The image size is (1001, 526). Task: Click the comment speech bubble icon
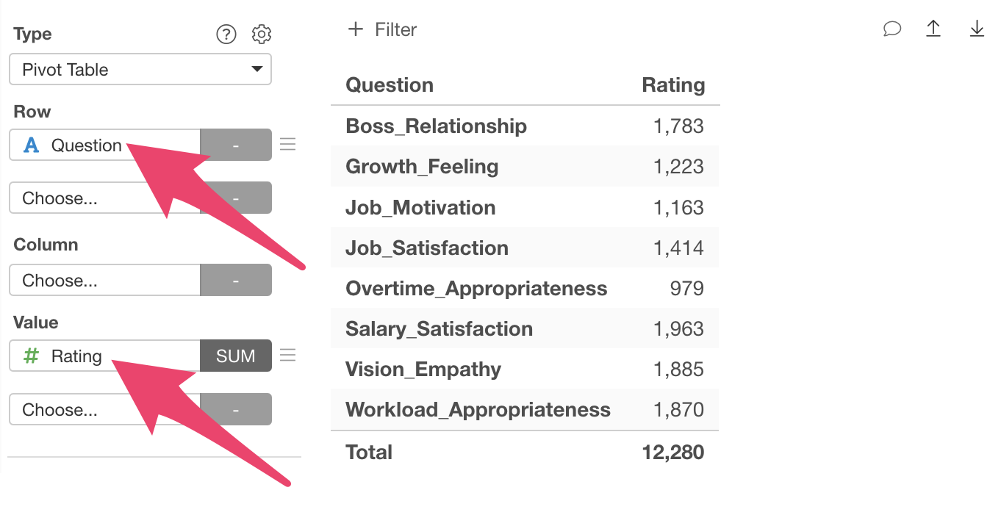891,29
